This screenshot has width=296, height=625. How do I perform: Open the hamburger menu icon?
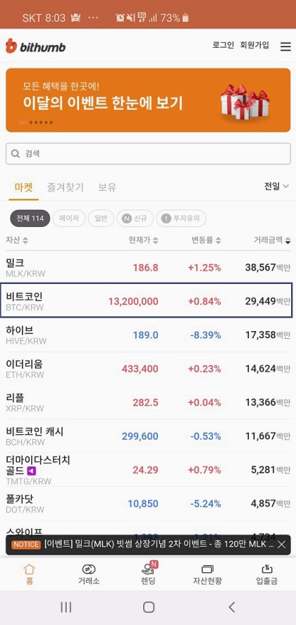click(x=285, y=47)
